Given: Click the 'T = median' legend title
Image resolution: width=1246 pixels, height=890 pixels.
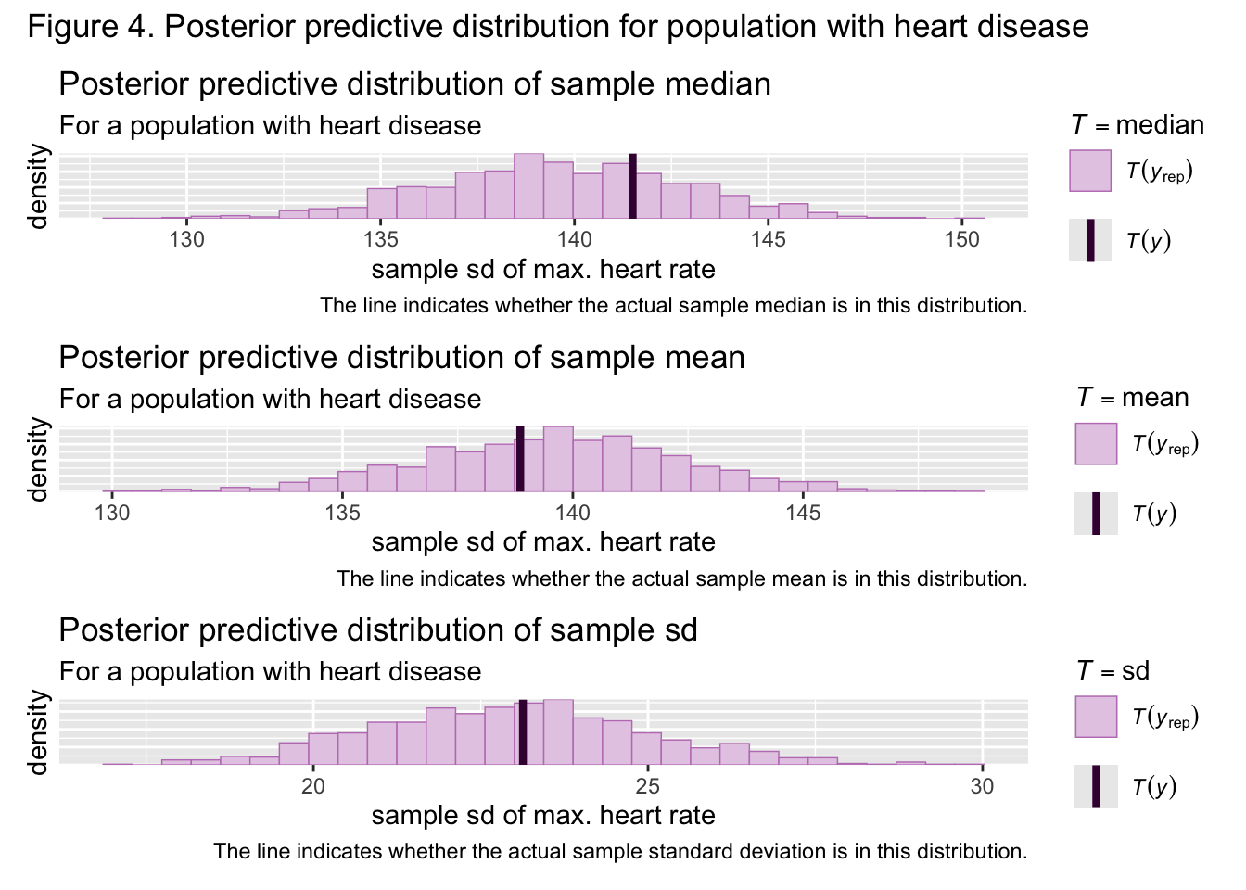Looking at the screenshot, I should [x=1137, y=124].
